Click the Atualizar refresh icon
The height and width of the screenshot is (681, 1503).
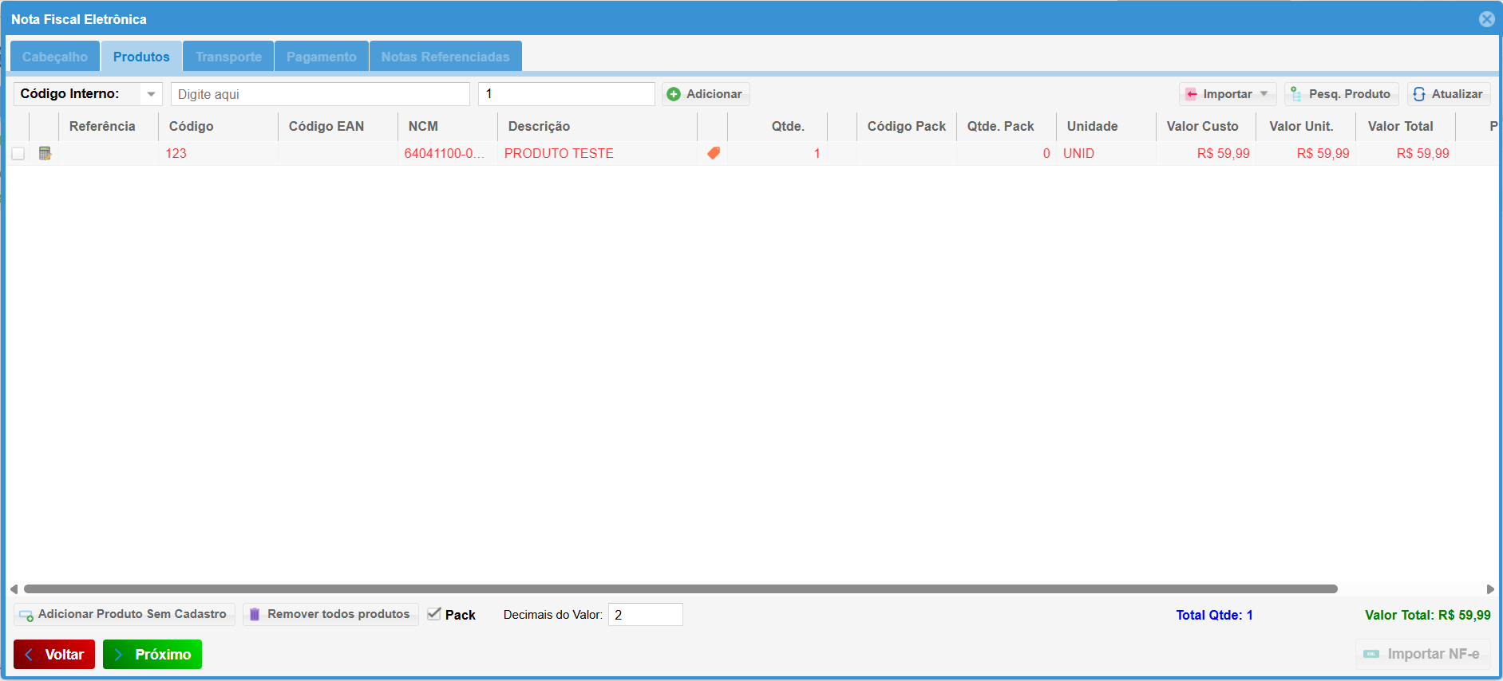[1419, 94]
